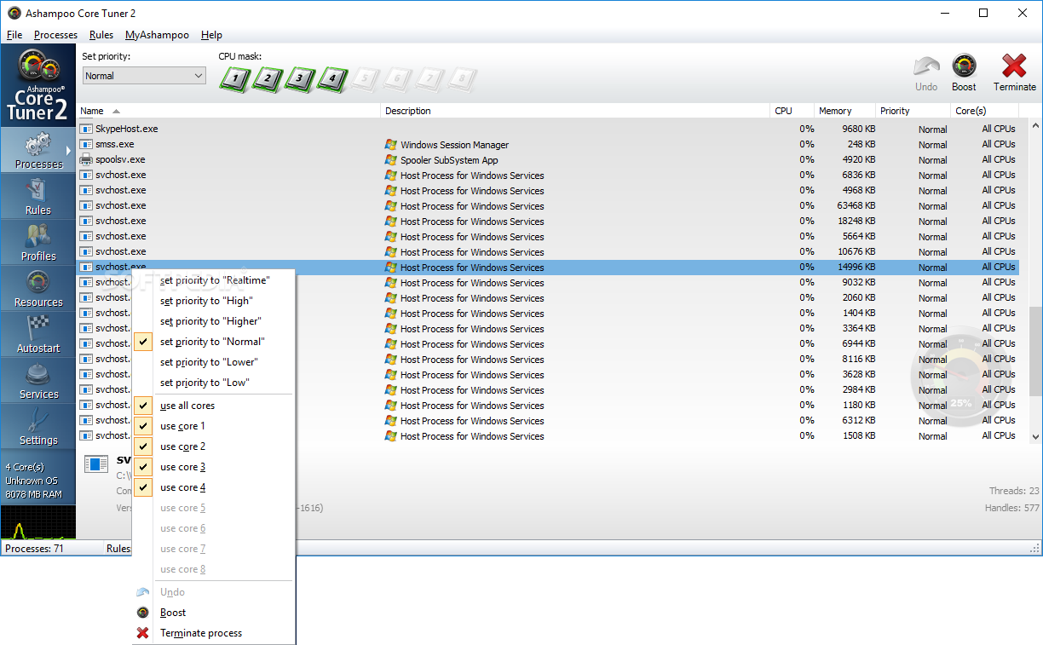Screen dimensions: 1043x645
Task: Click the "Spooler SubSystem App" description
Action: click(449, 160)
